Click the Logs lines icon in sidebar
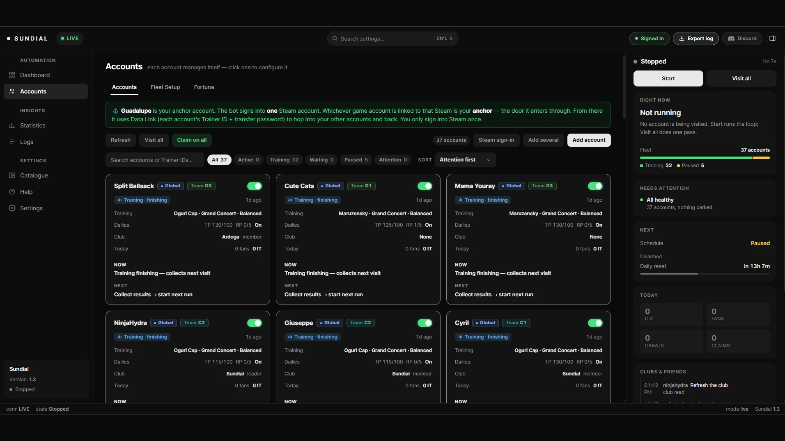The image size is (785, 441). [12, 142]
